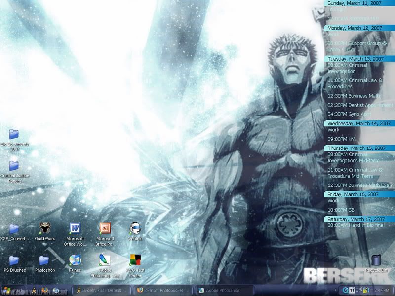Screen dimensions: 395x296
Task: Click the QuickTime tray icon
Action: (345, 291)
